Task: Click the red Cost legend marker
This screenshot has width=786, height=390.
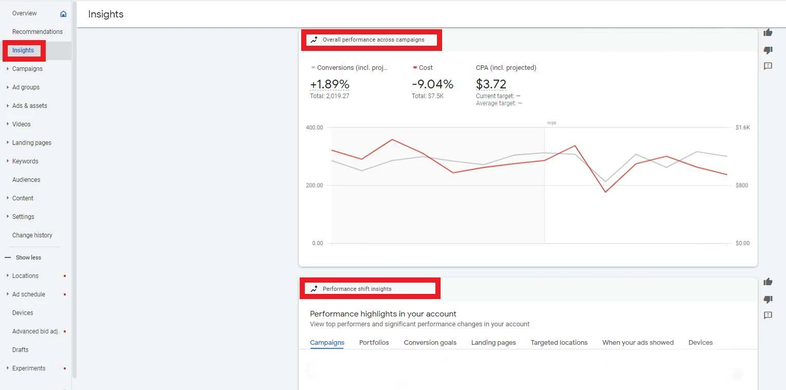Action: 415,68
